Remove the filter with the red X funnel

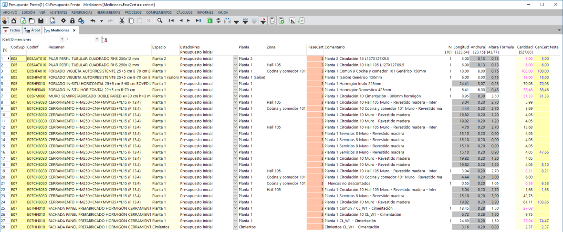(x=263, y=21)
